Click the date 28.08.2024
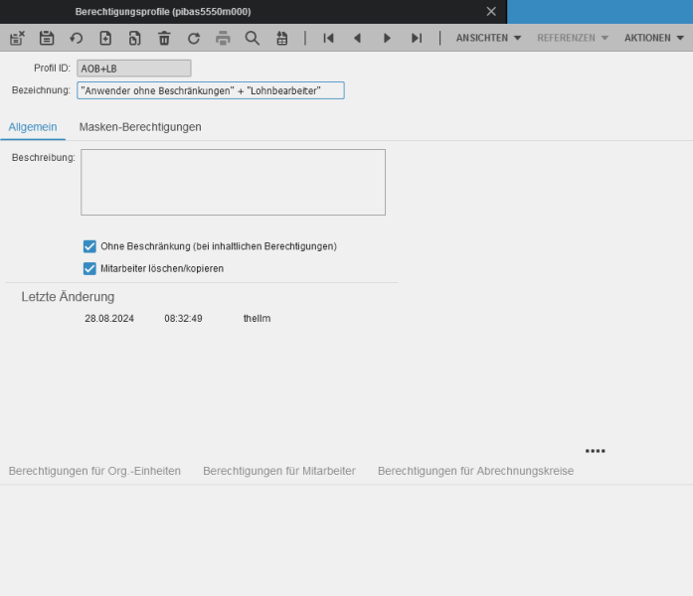The width and height of the screenshot is (693, 596). coord(109,318)
